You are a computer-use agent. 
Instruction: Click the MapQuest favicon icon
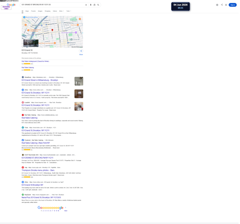(x=23, y=195)
